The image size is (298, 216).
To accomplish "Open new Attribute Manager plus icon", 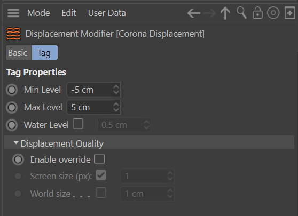I will coord(289,13).
